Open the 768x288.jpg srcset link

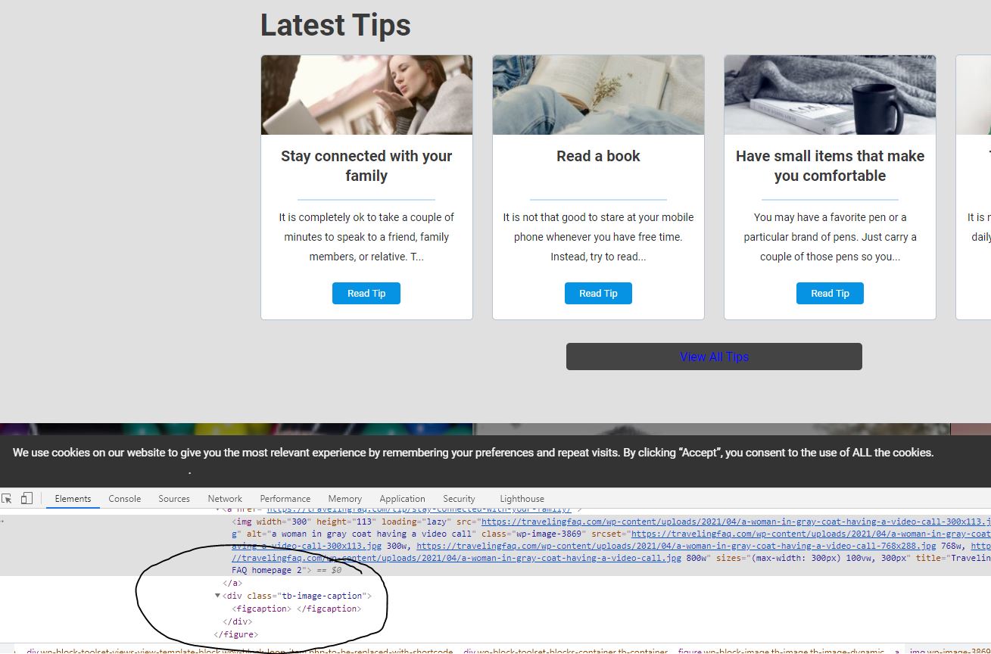click(676, 546)
